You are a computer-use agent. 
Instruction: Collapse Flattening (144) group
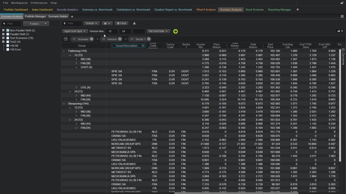[x=64, y=51]
